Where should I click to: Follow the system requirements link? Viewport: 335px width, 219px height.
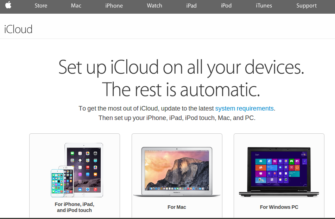pyautogui.click(x=244, y=108)
